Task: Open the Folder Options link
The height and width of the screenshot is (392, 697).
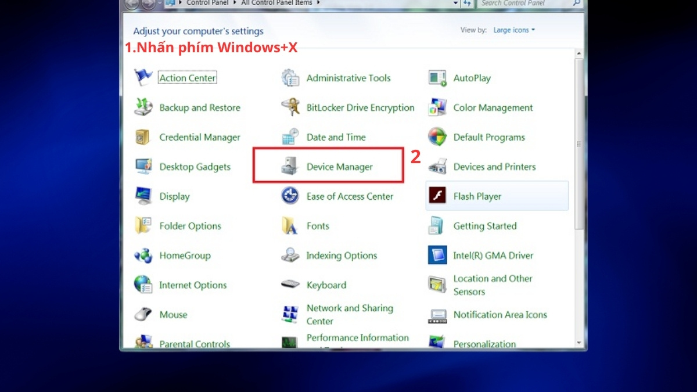Action: (191, 226)
